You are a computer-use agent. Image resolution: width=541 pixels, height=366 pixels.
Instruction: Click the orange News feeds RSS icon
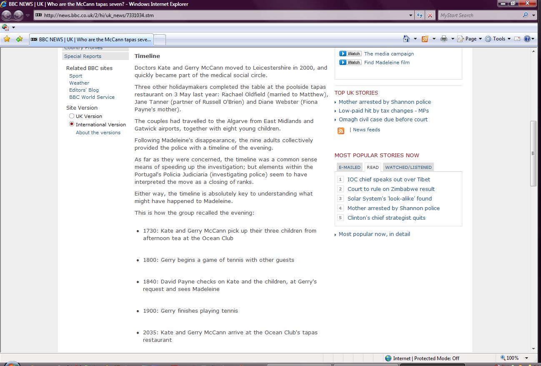[x=341, y=130]
